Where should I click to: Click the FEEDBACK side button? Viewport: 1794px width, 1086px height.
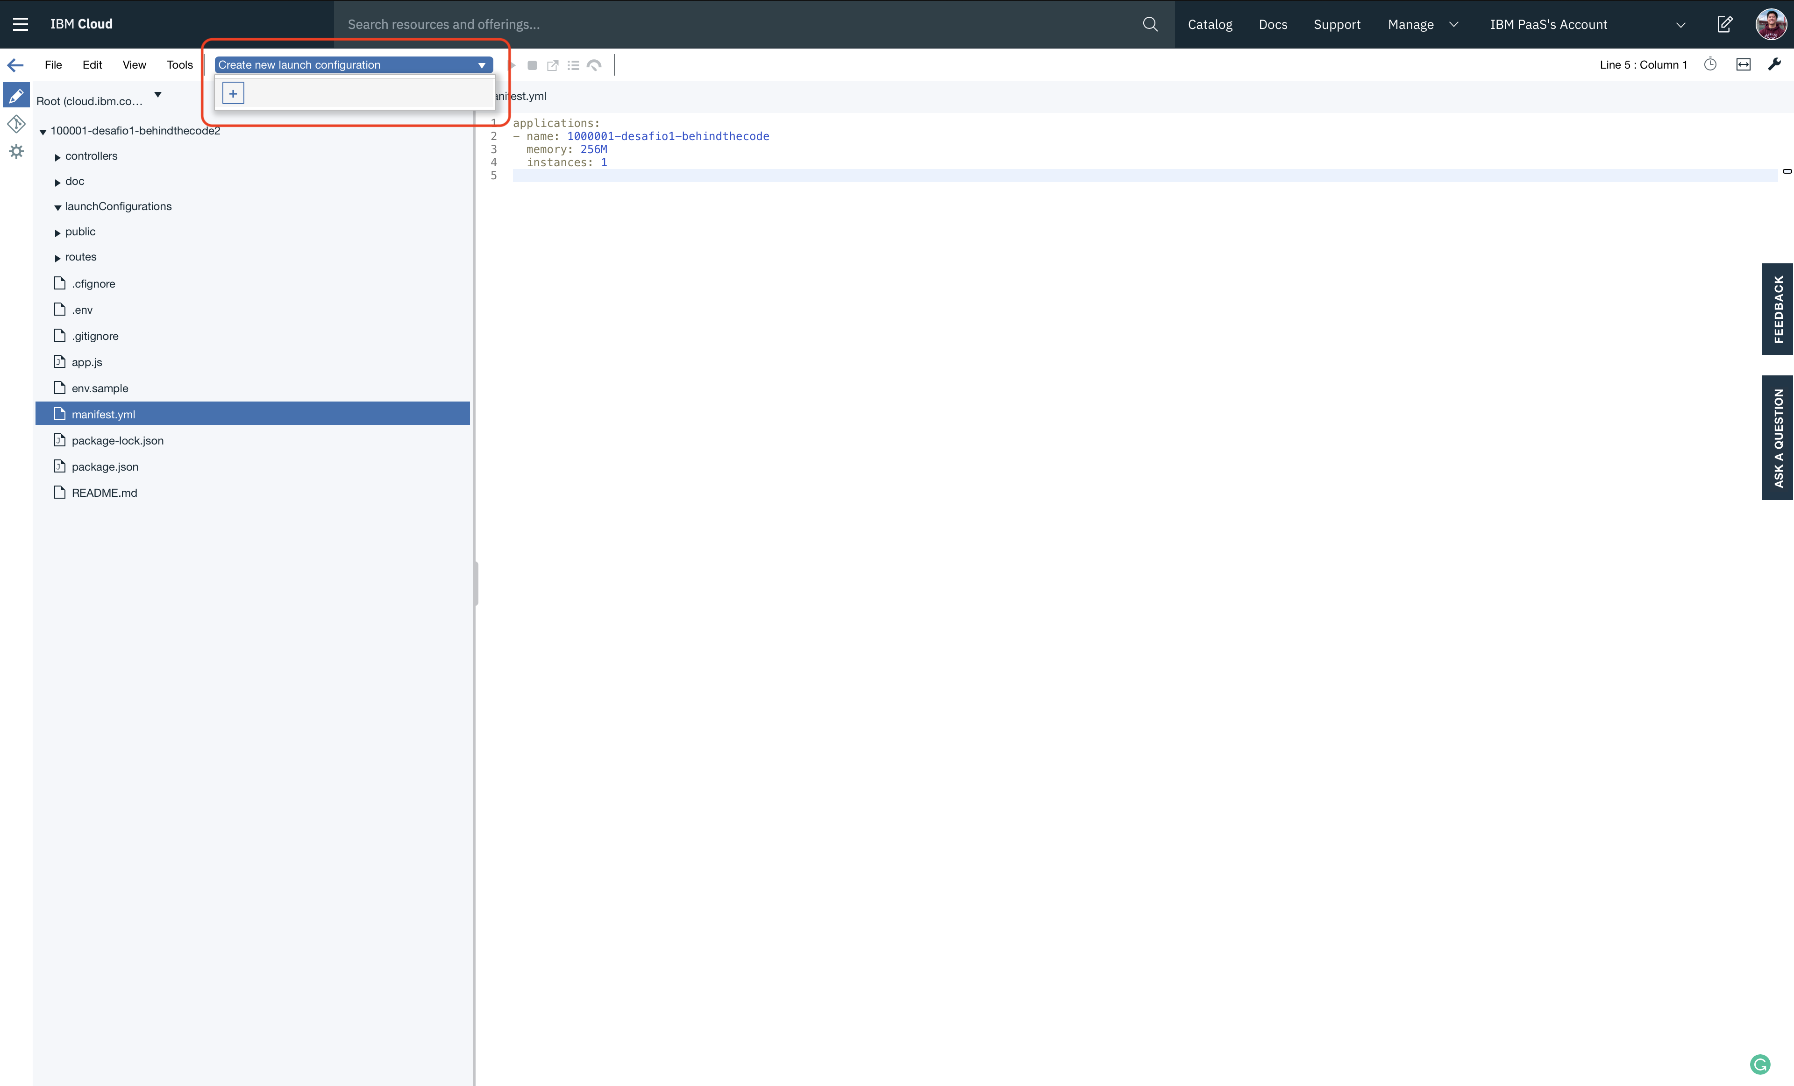pos(1777,309)
